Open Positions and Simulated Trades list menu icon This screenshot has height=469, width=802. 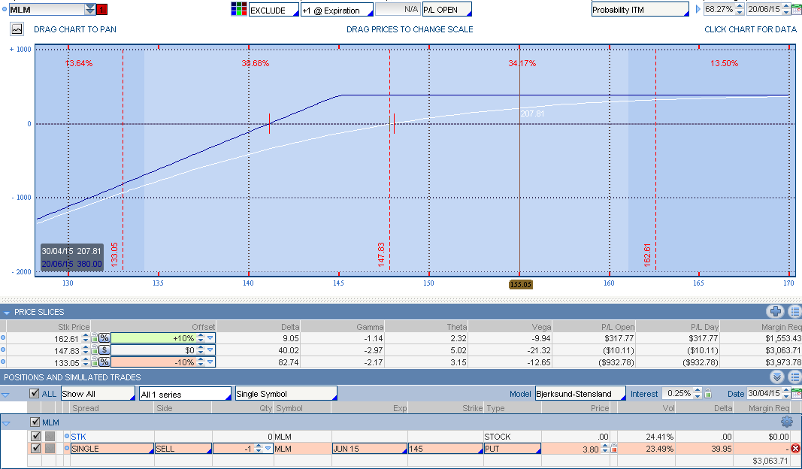coord(794,377)
